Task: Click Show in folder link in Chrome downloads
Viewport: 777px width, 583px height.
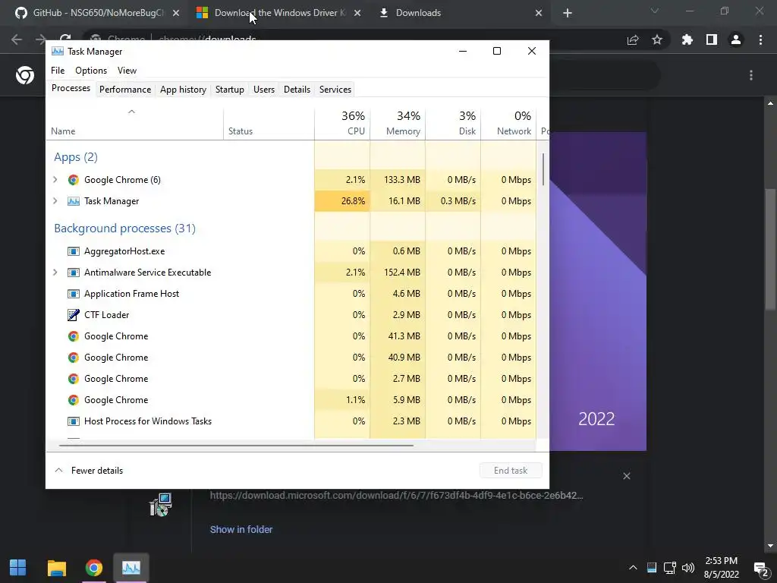Action: click(241, 529)
